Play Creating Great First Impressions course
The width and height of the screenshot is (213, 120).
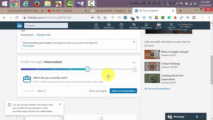(x=152, y=78)
